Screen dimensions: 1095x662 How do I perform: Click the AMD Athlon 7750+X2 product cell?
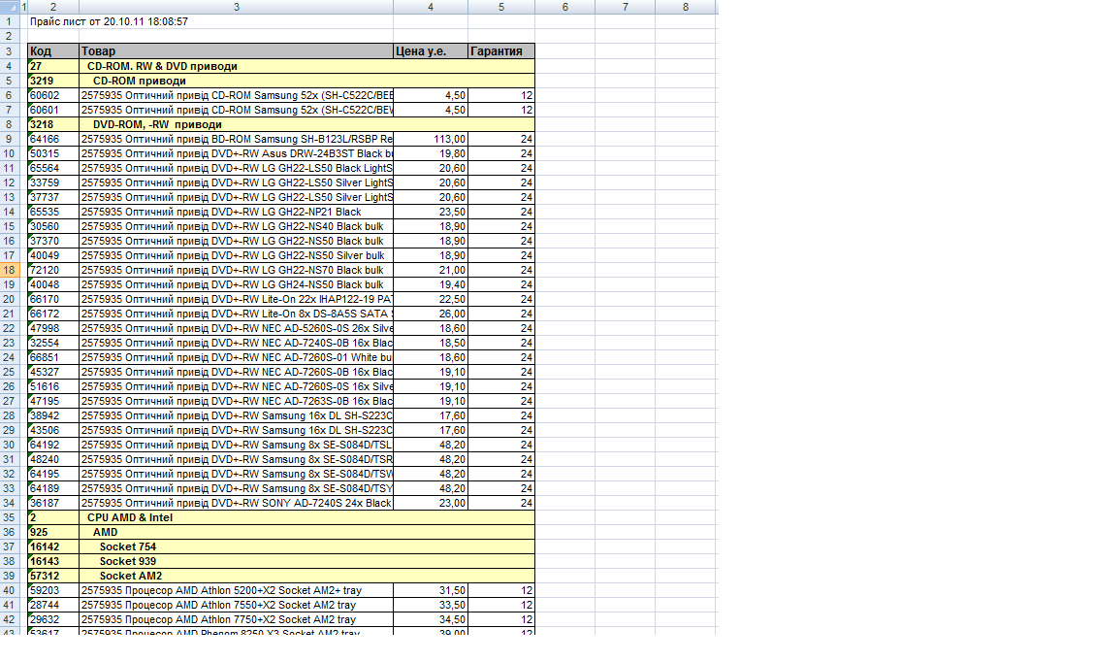(236, 619)
